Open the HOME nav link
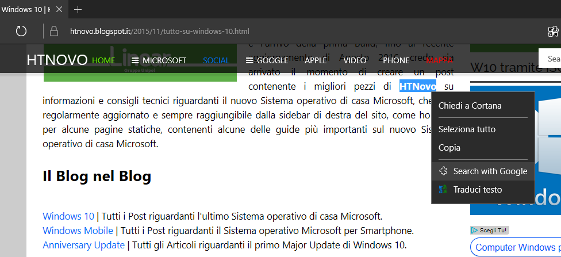 click(x=104, y=60)
